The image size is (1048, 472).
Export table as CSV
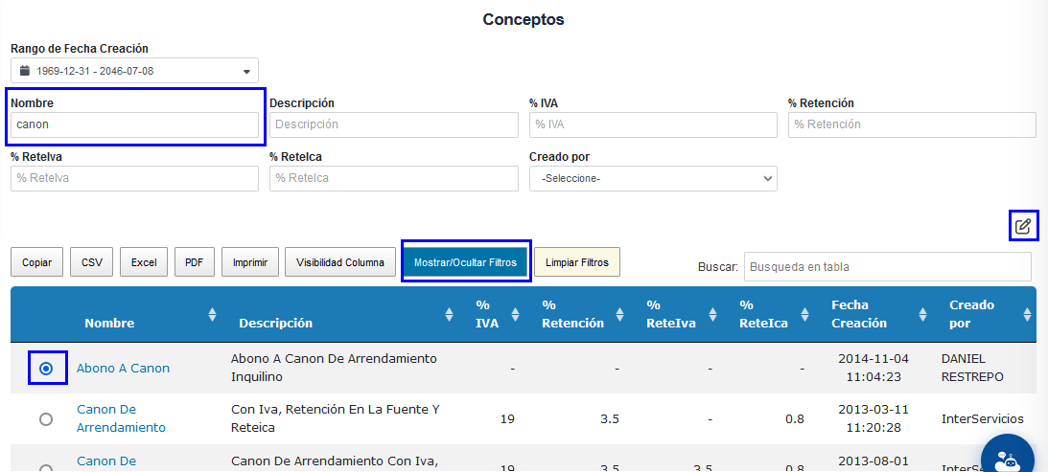(x=91, y=262)
